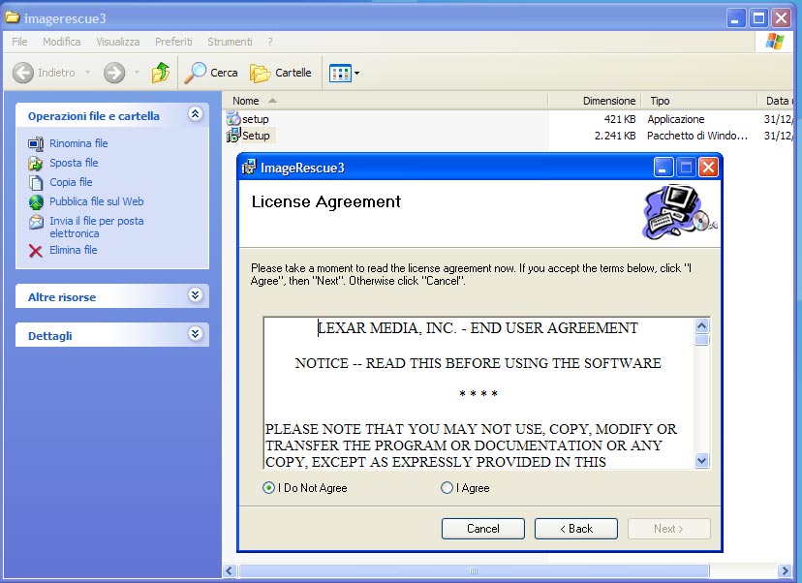802x583 pixels.
Task: Open the Views dropdown arrow
Action: [356, 74]
